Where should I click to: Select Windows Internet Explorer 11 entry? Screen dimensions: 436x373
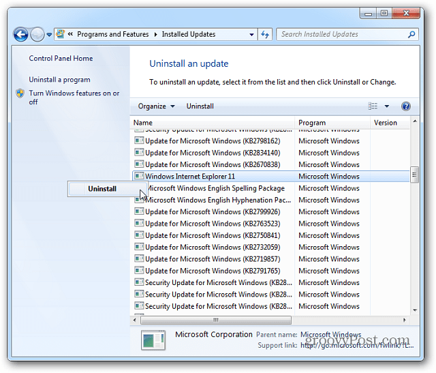[271, 176]
